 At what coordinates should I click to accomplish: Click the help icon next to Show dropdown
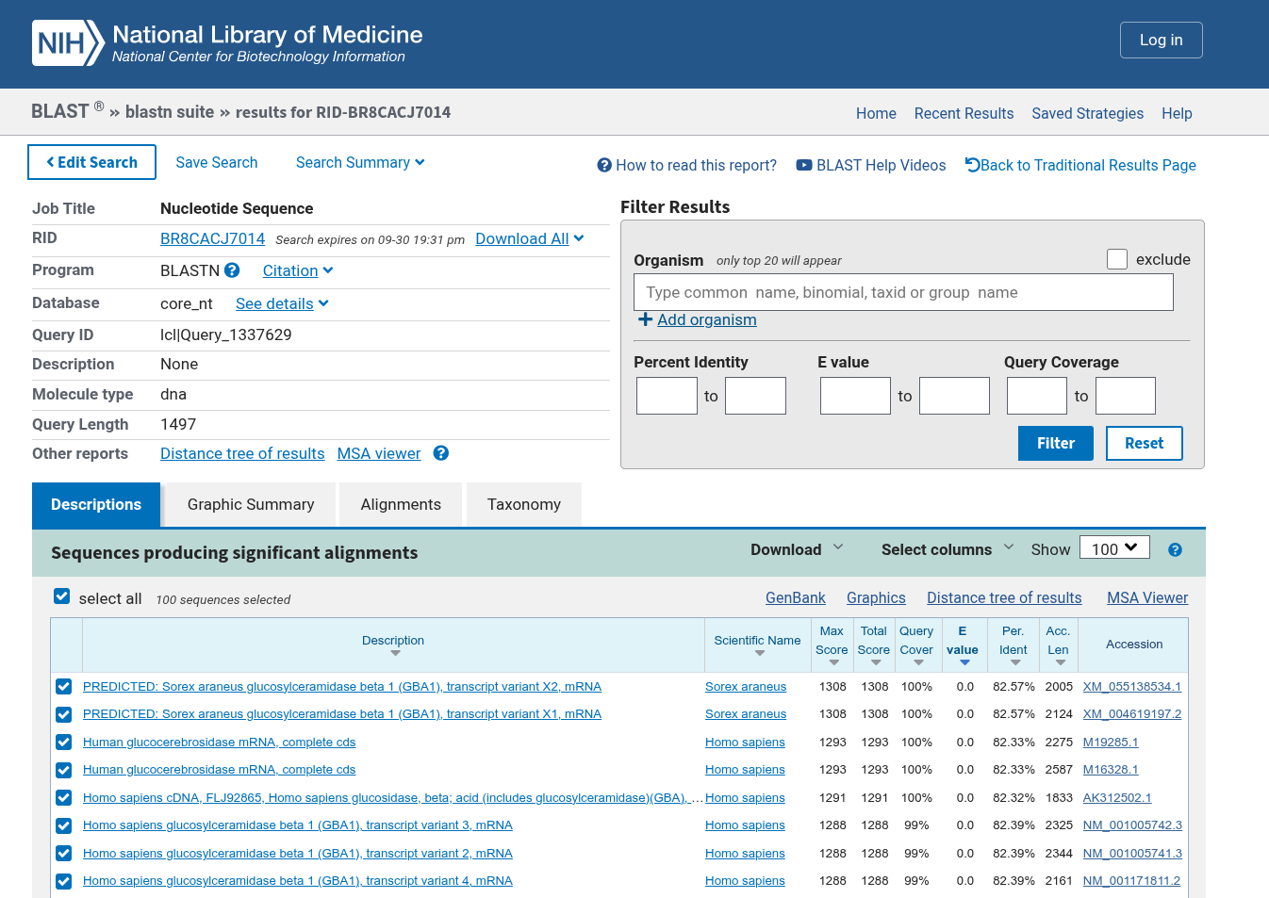coord(1175,550)
